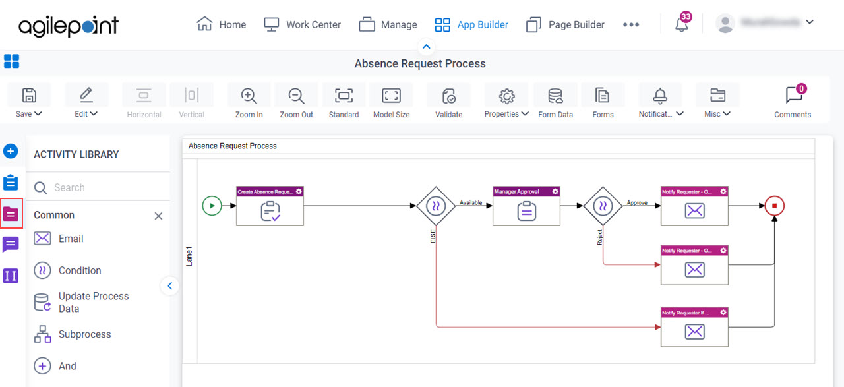
Task: Select the Create Absence Request activity
Action: [x=270, y=206]
